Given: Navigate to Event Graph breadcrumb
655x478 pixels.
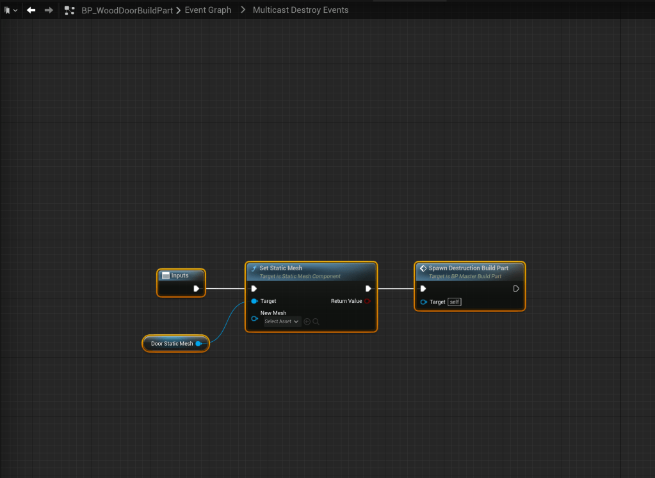Looking at the screenshot, I should point(207,10).
